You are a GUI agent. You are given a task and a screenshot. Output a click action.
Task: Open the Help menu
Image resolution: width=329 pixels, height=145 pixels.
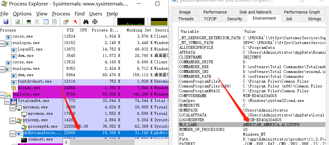point(112,14)
